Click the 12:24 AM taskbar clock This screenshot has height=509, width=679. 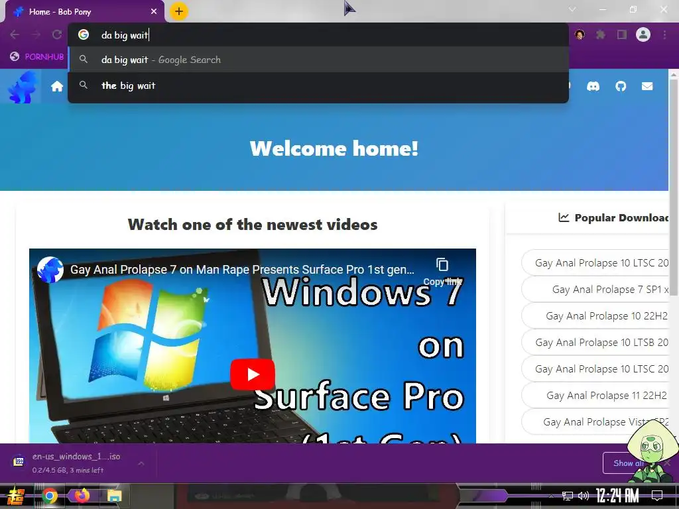pos(617,496)
